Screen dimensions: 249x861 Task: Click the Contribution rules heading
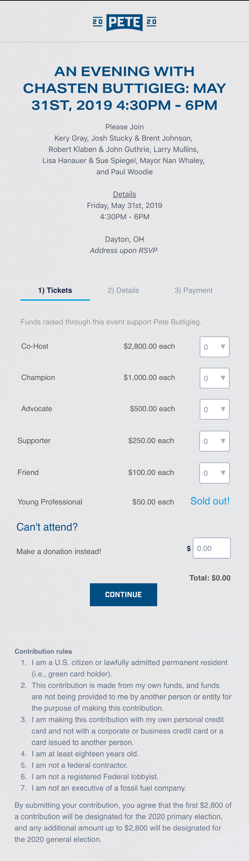[x=43, y=651]
